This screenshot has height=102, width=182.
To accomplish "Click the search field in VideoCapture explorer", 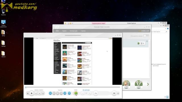I will 160,31.
